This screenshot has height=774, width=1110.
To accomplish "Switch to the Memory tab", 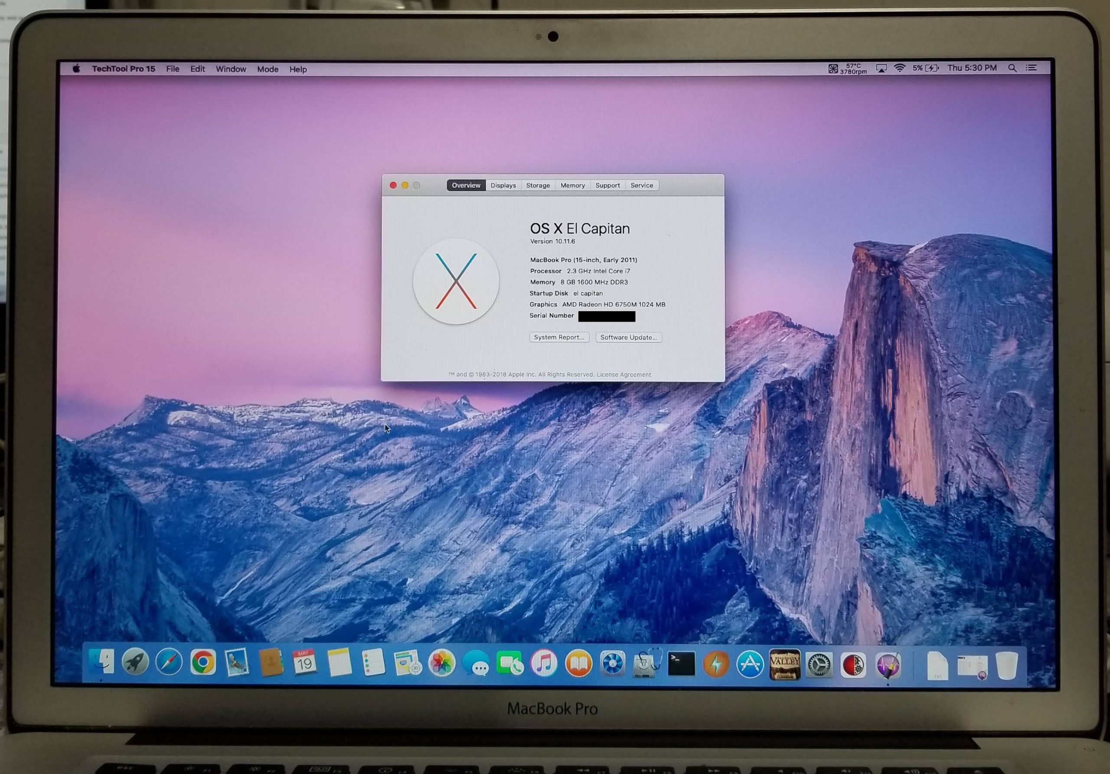I will pos(572,185).
